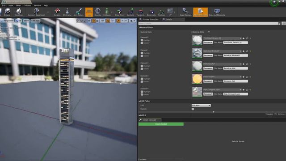286x161 pixels.
Task: Toggle the orange Grid toolbar icon
Action: coord(89,12)
